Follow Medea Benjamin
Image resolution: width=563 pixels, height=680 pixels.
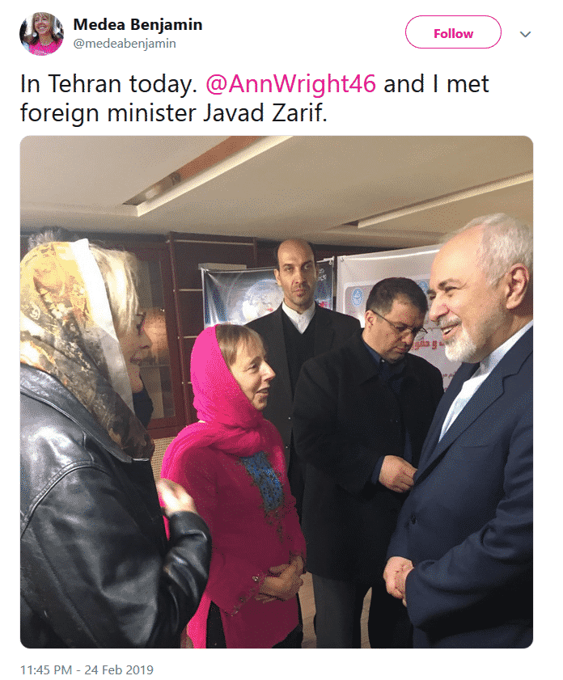453,32
